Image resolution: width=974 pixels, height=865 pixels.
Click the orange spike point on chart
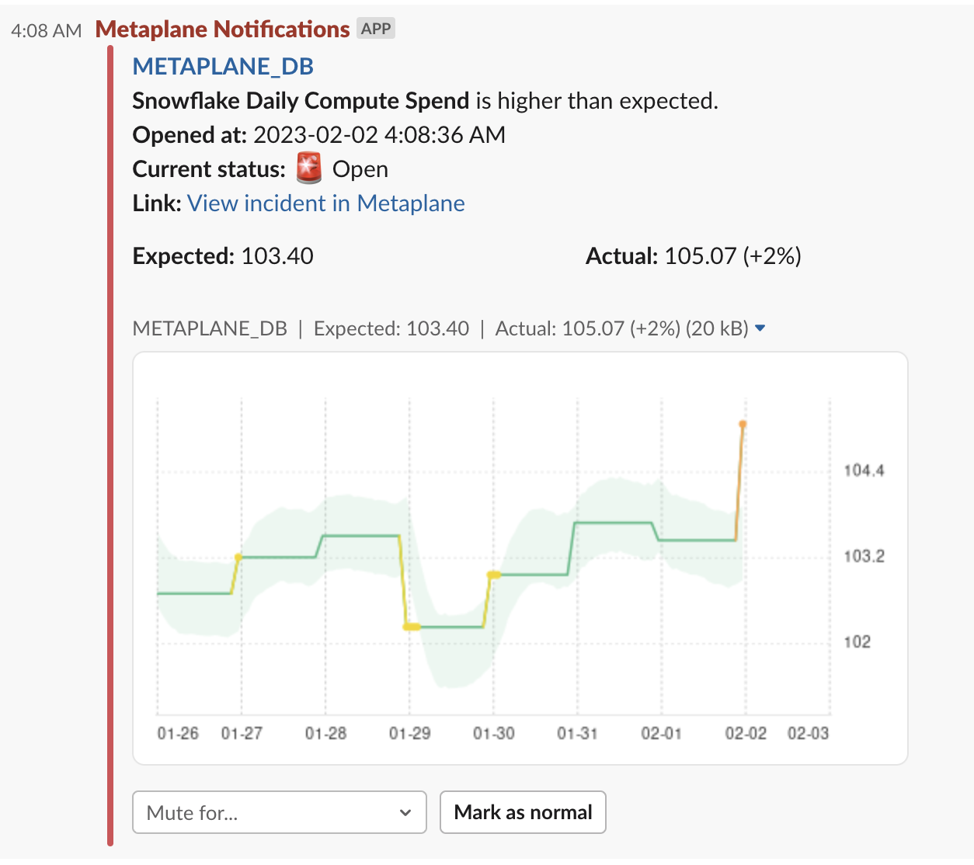pos(743,424)
